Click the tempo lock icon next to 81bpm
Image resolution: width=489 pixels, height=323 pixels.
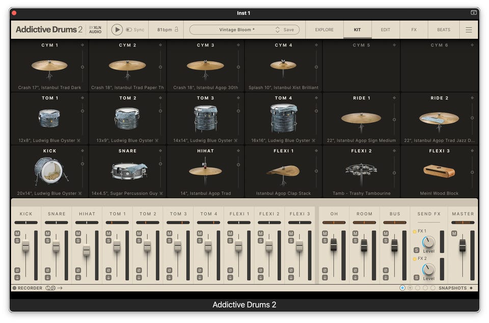tap(177, 30)
